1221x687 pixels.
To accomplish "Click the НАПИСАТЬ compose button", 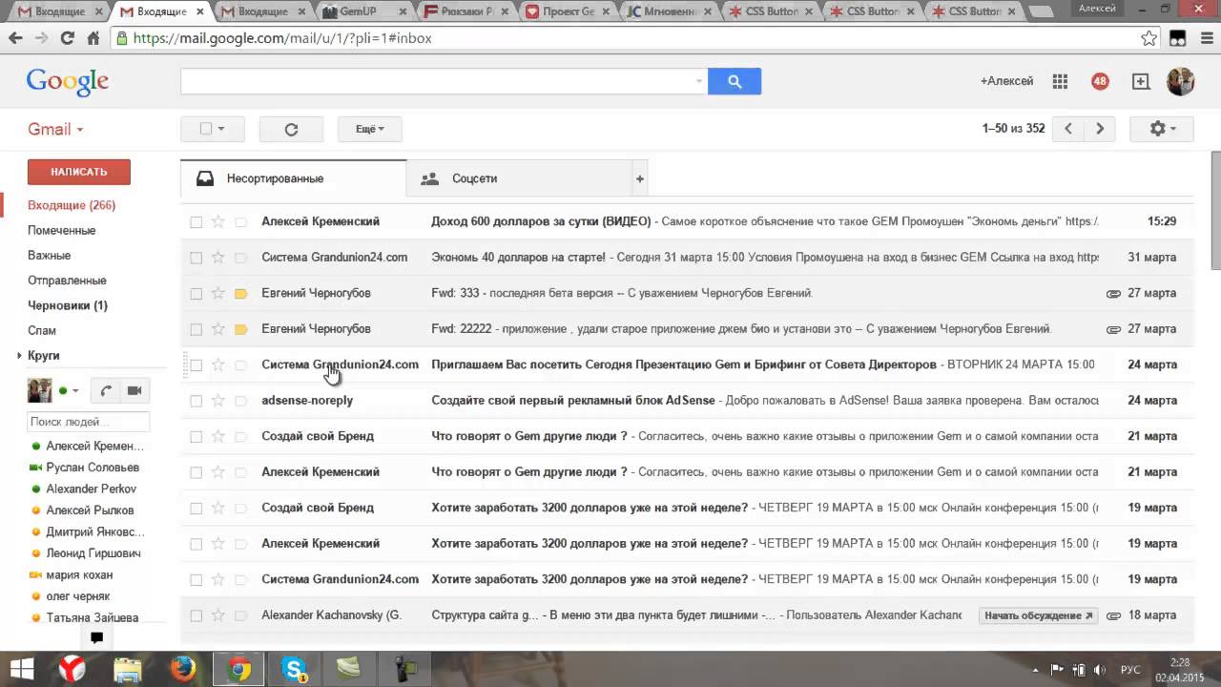I will (x=79, y=172).
